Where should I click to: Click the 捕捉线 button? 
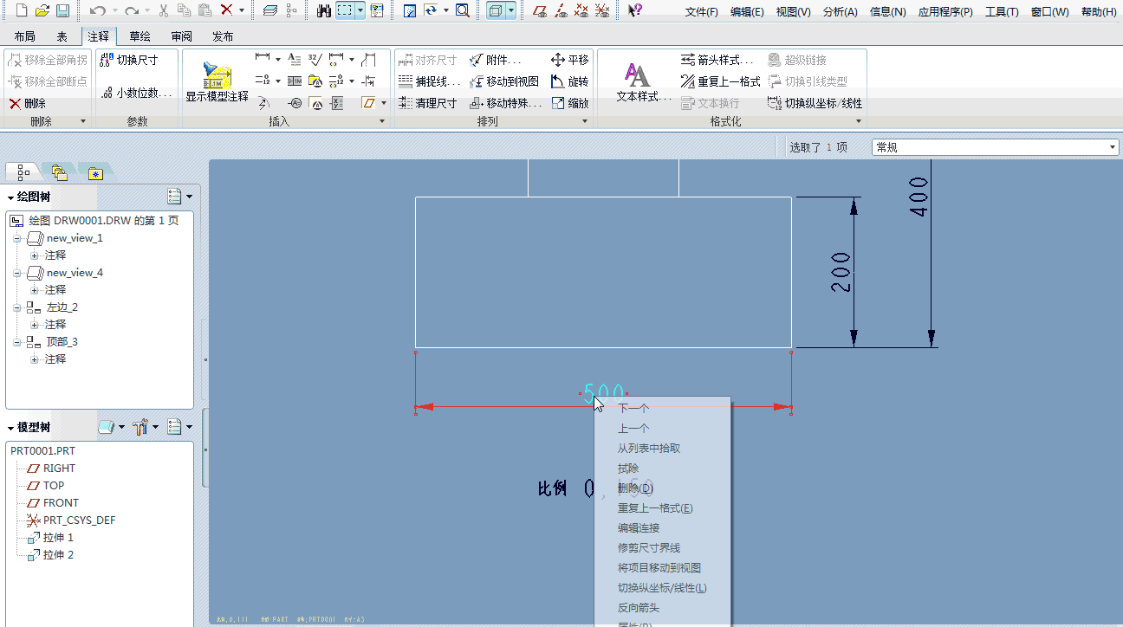[430, 81]
